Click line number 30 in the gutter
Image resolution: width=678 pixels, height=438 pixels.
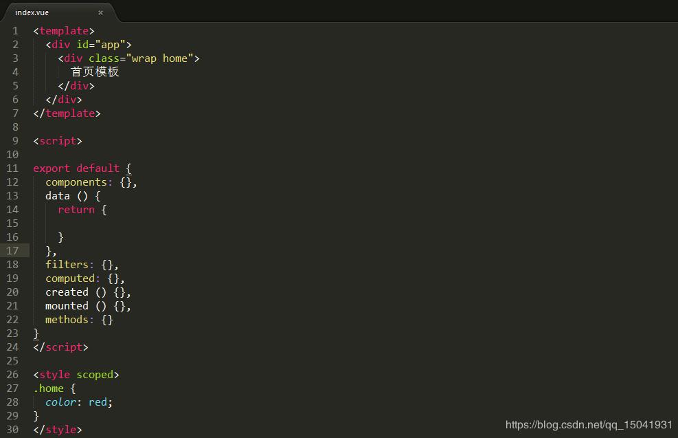click(x=13, y=430)
